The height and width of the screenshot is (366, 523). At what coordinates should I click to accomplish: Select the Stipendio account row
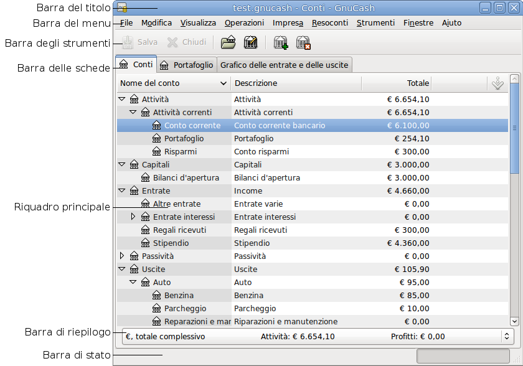click(x=312, y=243)
